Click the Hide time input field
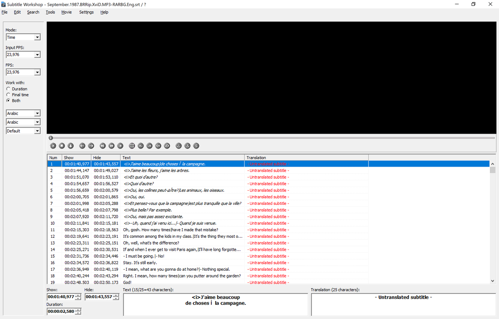The image size is (499, 319). point(99,297)
